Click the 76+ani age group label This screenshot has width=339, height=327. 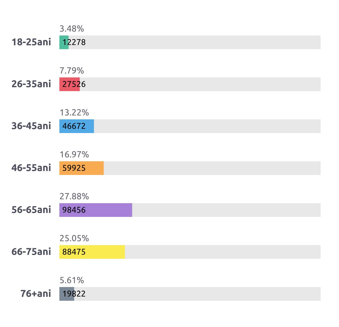point(36,294)
